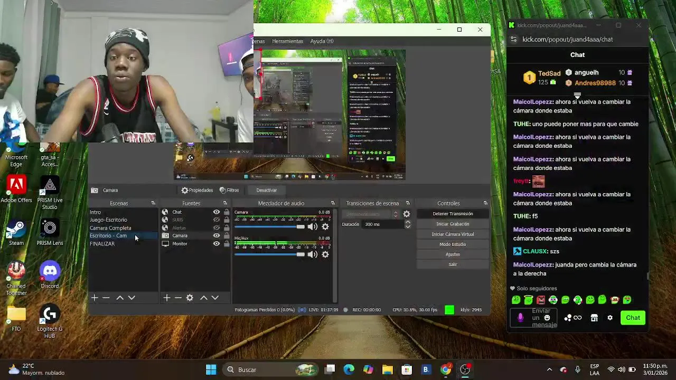Collapse the Kick chat leaderboard handle

coord(577,96)
